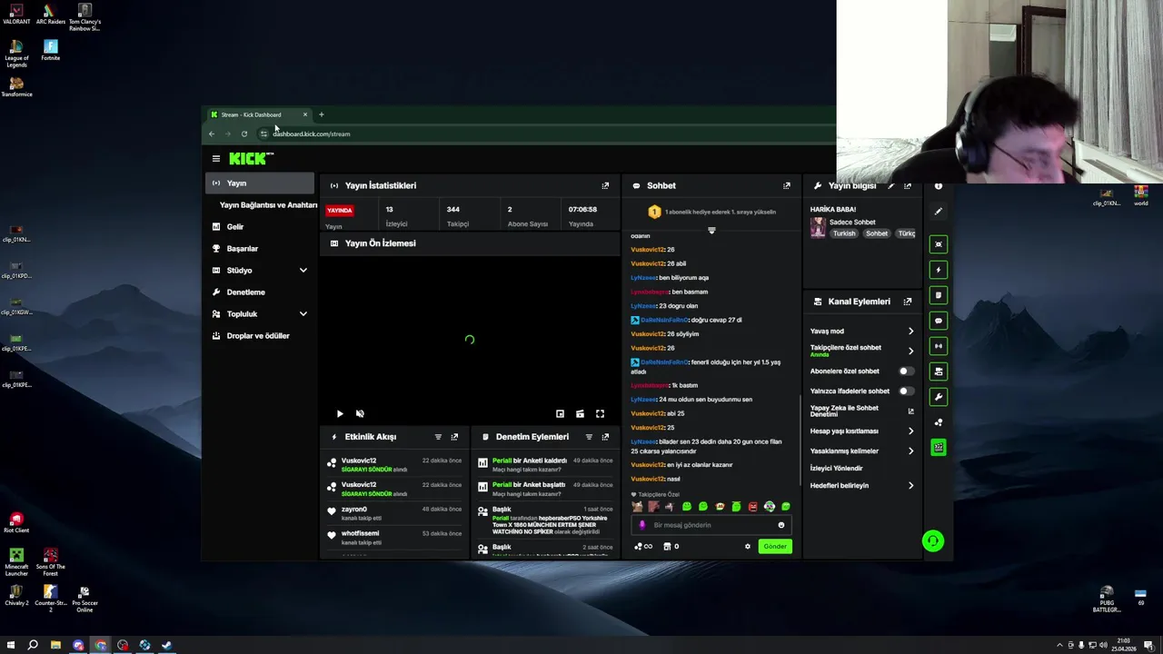Open chat settings gear icon
The width and height of the screenshot is (1163, 654).
coord(748,547)
